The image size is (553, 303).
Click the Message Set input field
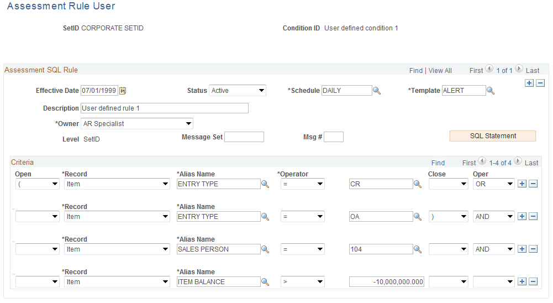pyautogui.click(x=244, y=137)
